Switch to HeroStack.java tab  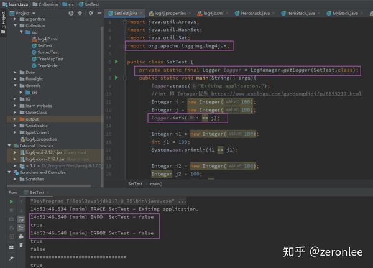coord(254,13)
